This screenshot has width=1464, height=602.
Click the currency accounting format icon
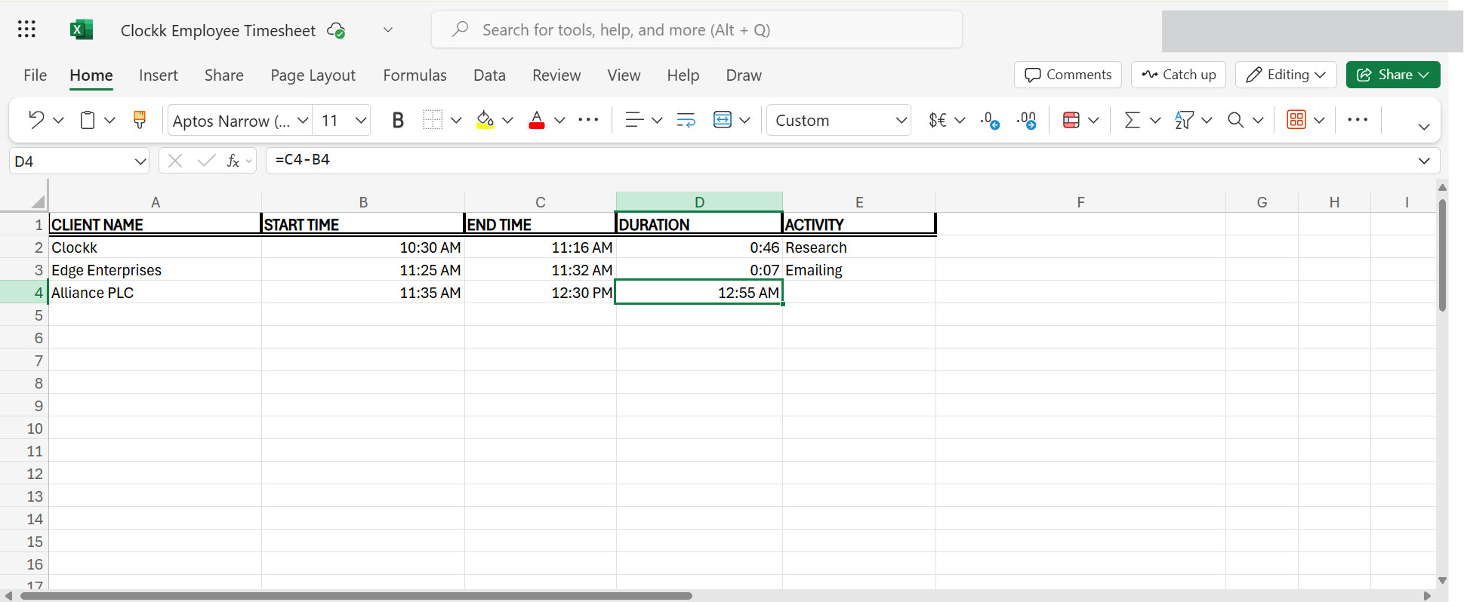pos(938,120)
